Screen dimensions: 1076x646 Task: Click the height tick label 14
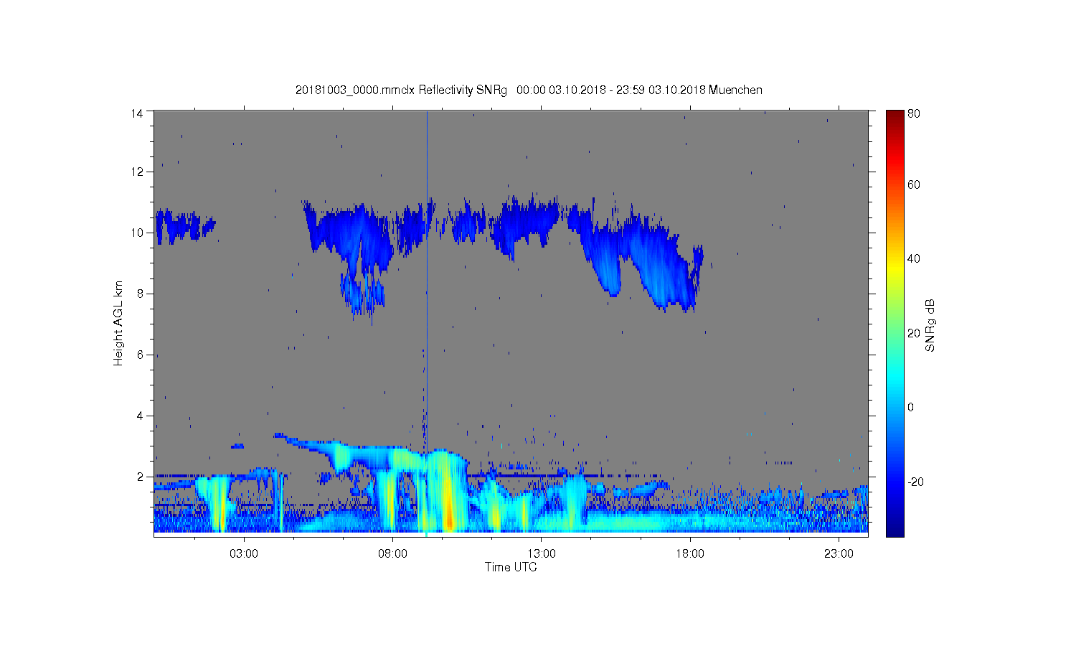[x=137, y=113]
